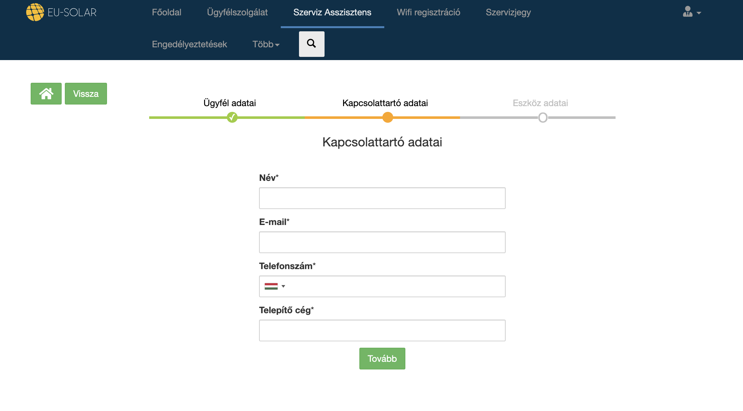The image size is (743, 411).
Task: Click the orange Kapcsolattartó adatai step circle
Action: pos(387,117)
